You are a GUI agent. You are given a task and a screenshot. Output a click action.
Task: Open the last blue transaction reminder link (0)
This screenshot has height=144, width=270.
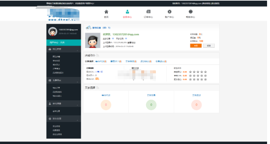click(161, 62)
